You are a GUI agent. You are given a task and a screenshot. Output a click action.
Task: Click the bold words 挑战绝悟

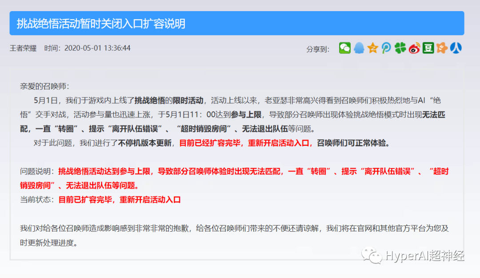pyautogui.click(x=150, y=100)
